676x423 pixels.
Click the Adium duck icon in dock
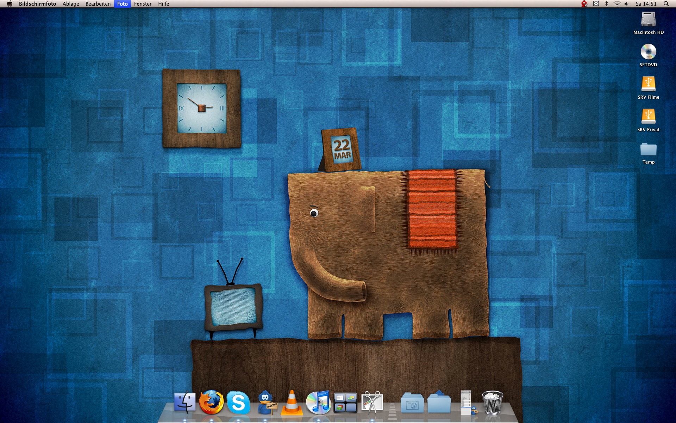(266, 403)
